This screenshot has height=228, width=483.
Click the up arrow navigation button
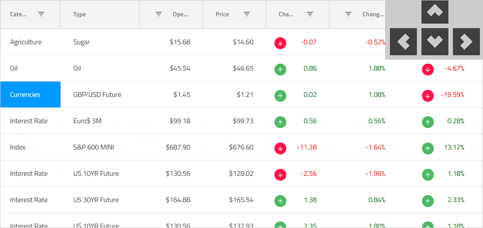tap(435, 12)
